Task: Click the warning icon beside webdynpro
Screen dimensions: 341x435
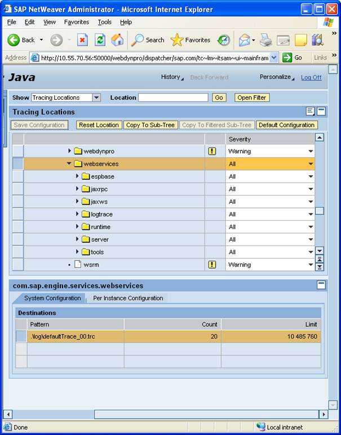Action: 212,151
